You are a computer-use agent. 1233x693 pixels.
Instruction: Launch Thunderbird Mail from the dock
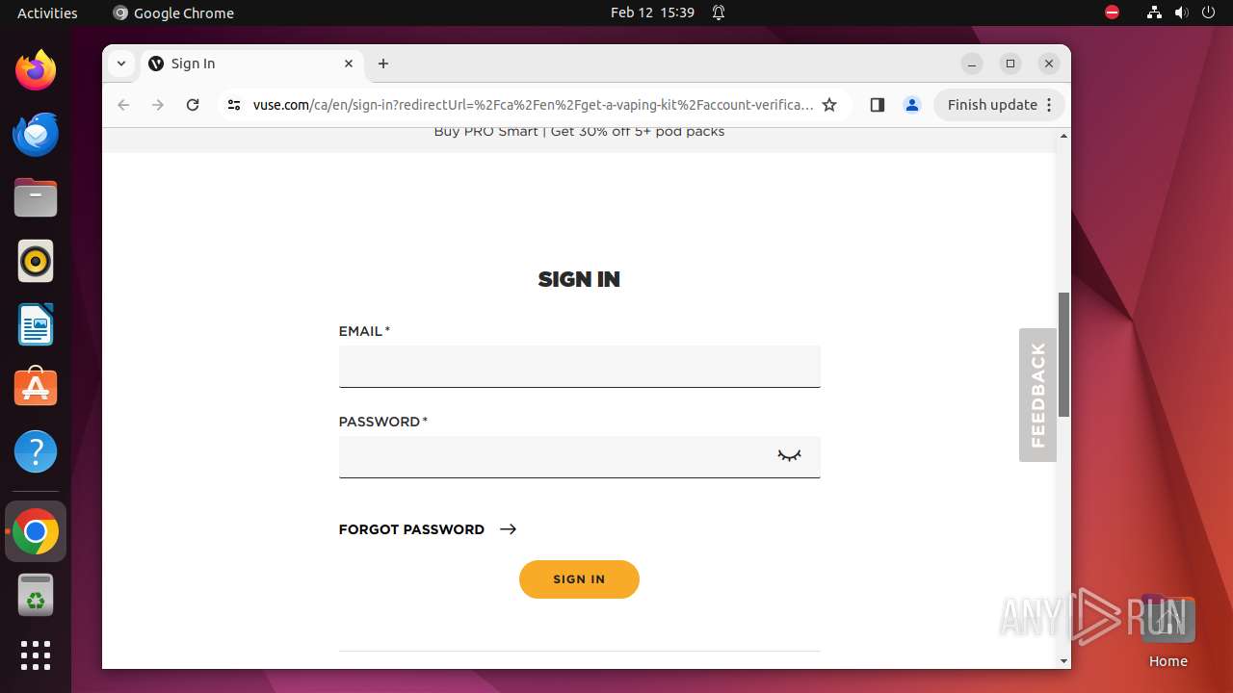(36, 134)
